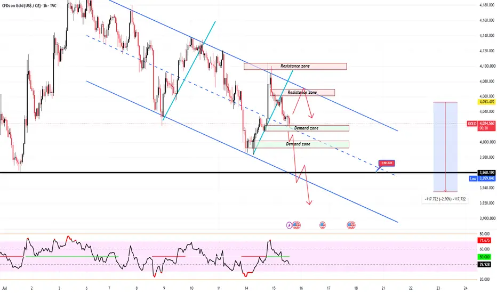Click the '21' date on time axis
Screen dimensions: 497x293
pyautogui.click(x=383, y=288)
